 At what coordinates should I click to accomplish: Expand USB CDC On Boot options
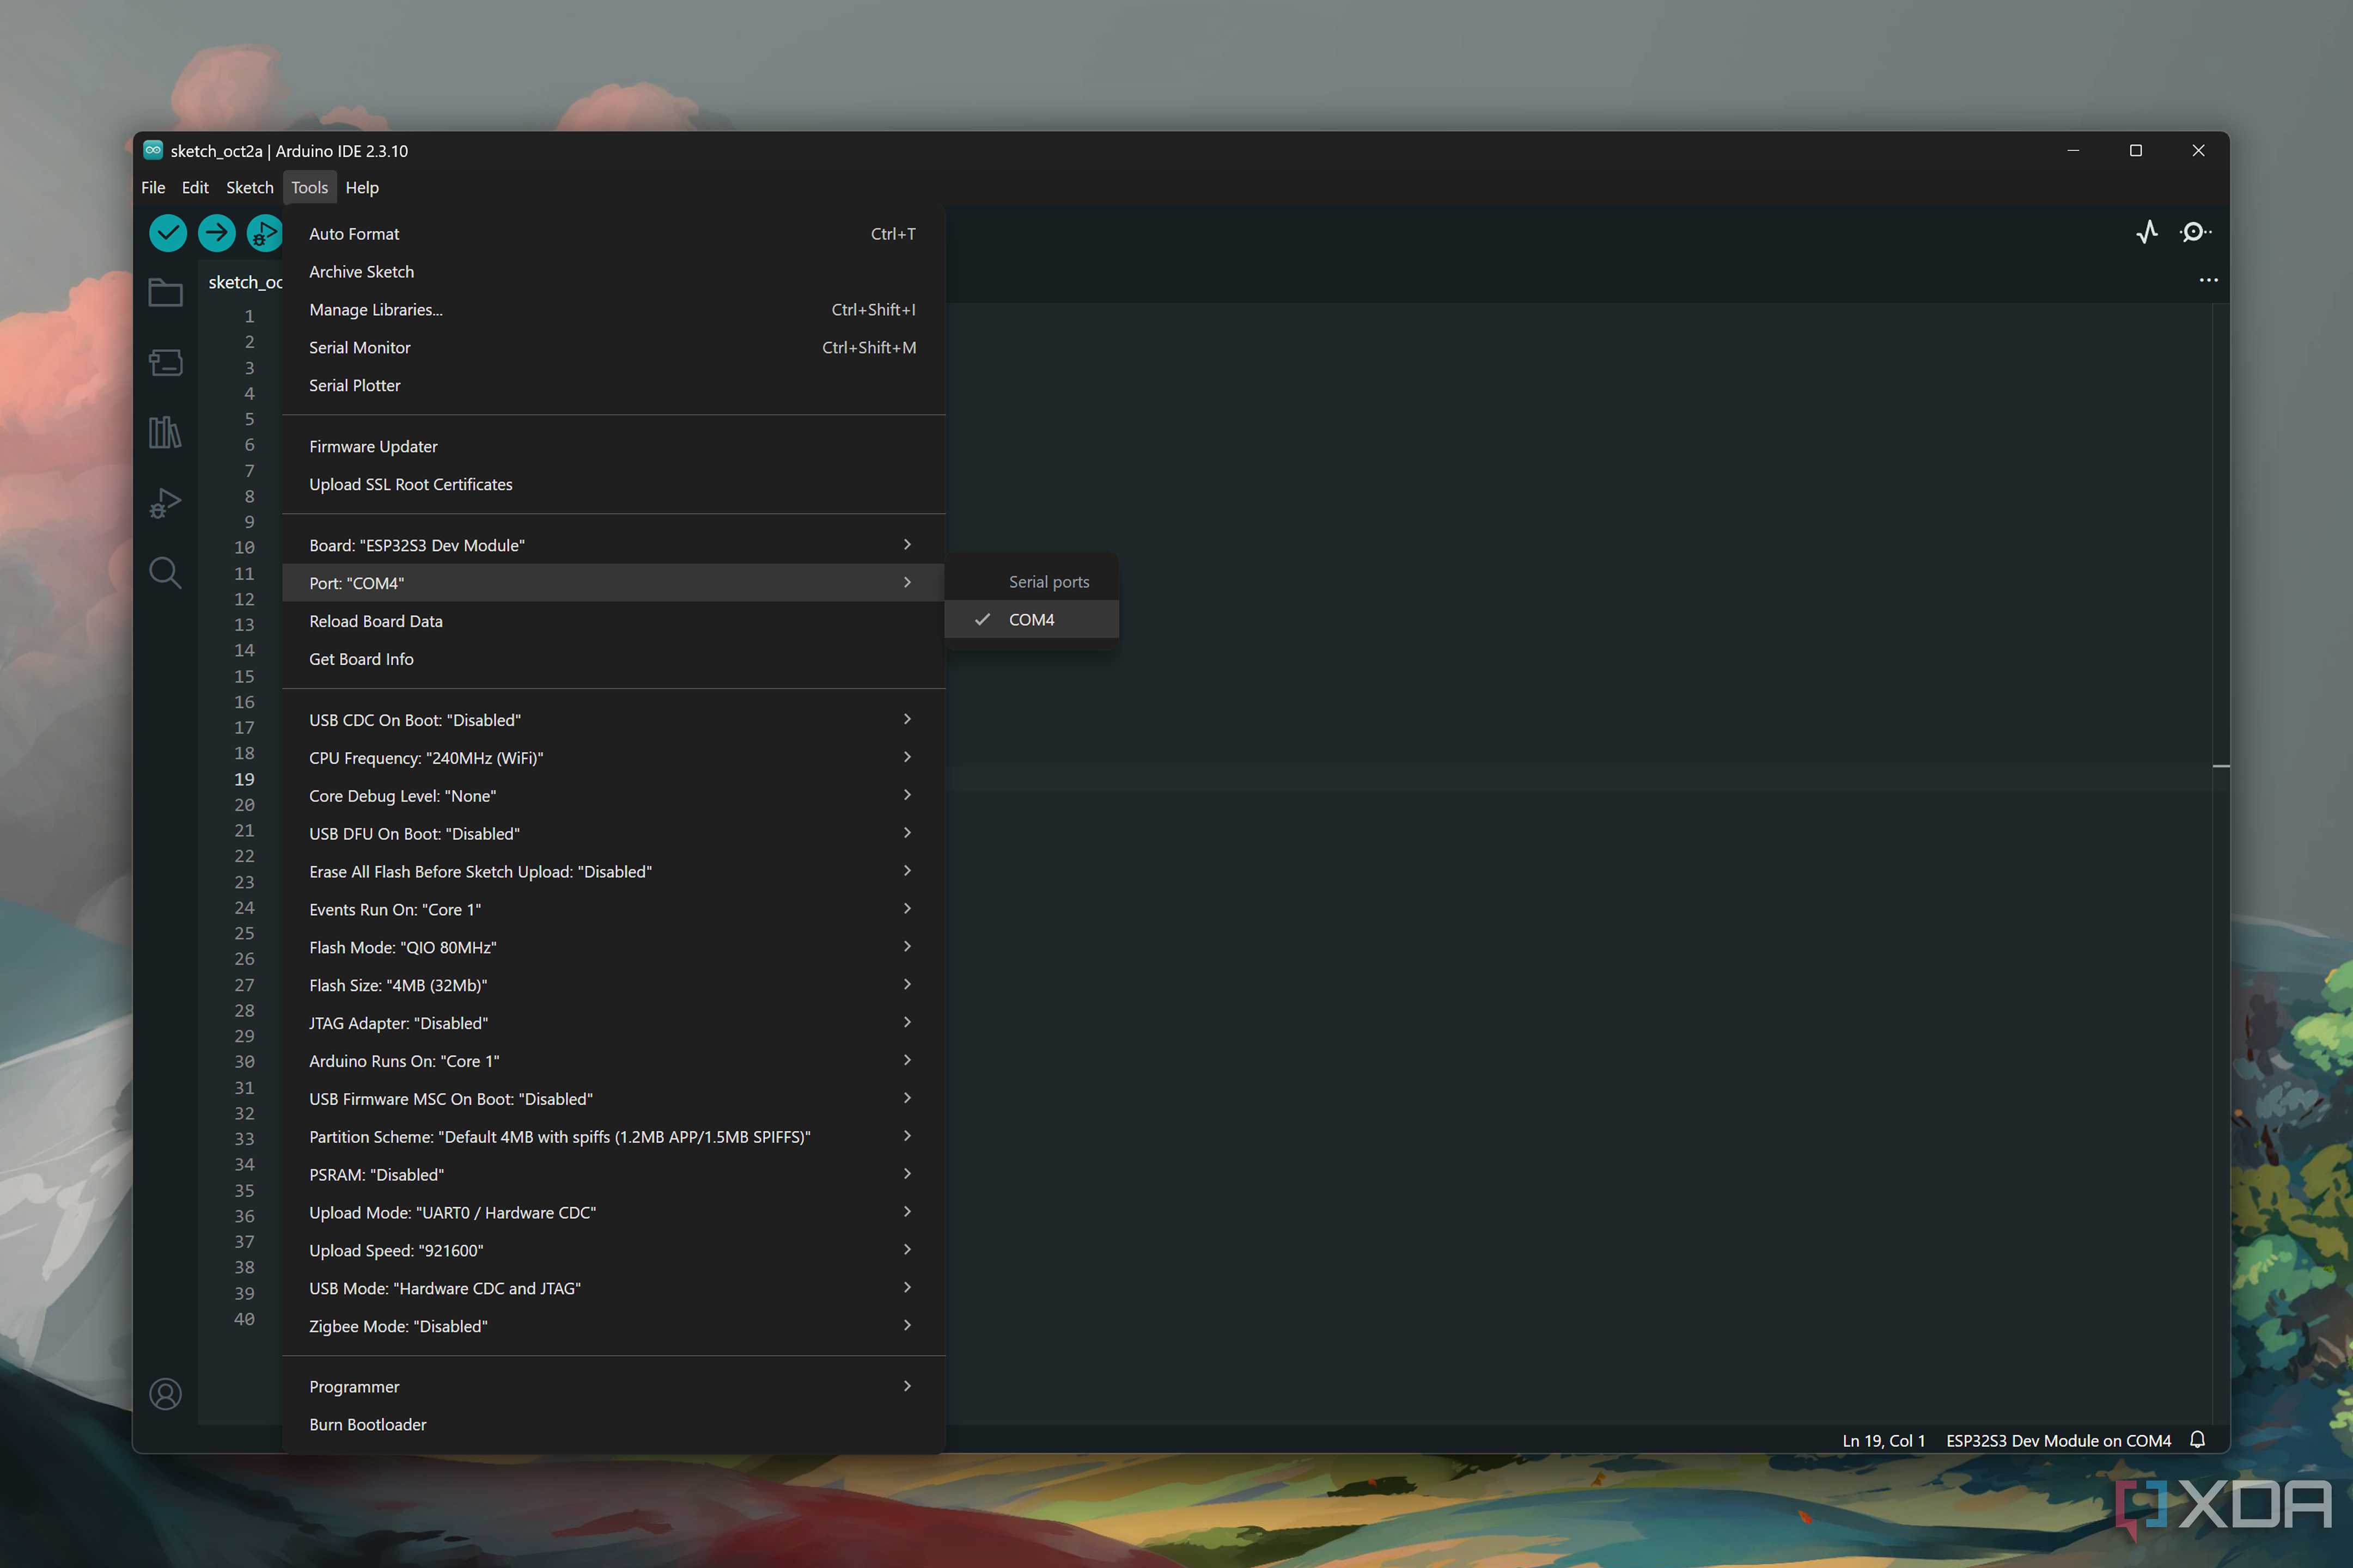click(x=613, y=720)
